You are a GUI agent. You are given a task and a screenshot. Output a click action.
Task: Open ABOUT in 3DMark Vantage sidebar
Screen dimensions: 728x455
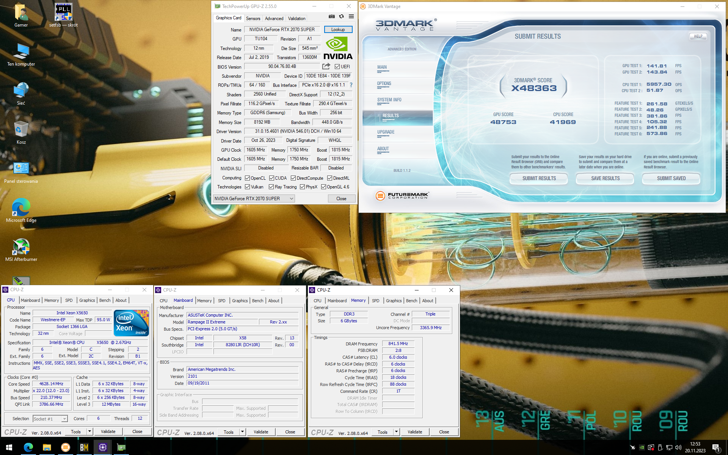click(x=383, y=149)
